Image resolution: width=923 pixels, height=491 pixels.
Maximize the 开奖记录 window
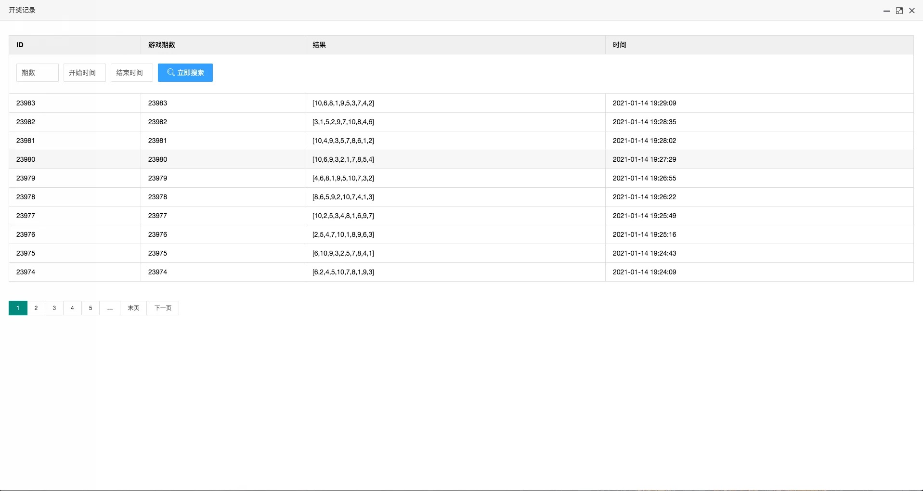pos(899,11)
